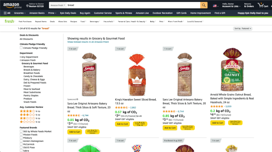The width and height of the screenshot is (272, 152).
Task: Click the search box containing 'bread'
Action: pyautogui.click(x=133, y=5)
